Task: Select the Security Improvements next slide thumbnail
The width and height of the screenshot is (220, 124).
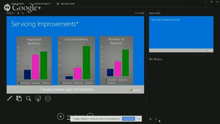Action: (181, 34)
